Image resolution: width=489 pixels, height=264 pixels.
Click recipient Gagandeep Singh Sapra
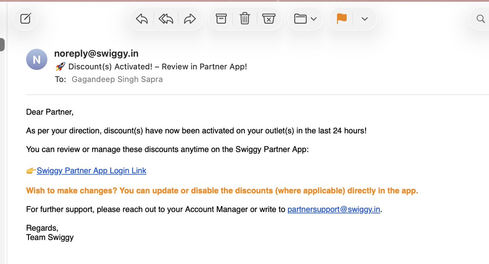(x=117, y=79)
